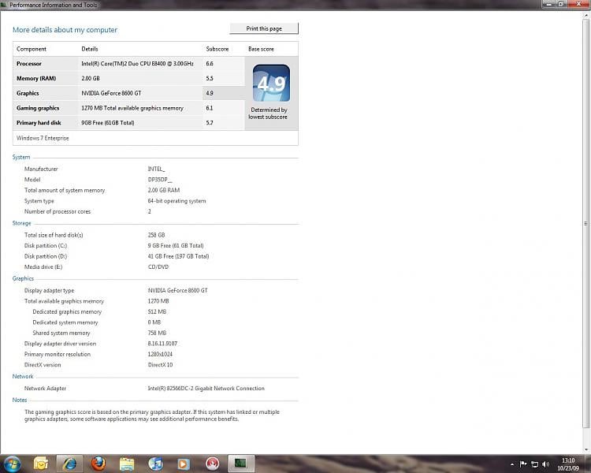Click the Disk partition (D:) value
This screenshot has height=473, width=591.
click(x=178, y=256)
